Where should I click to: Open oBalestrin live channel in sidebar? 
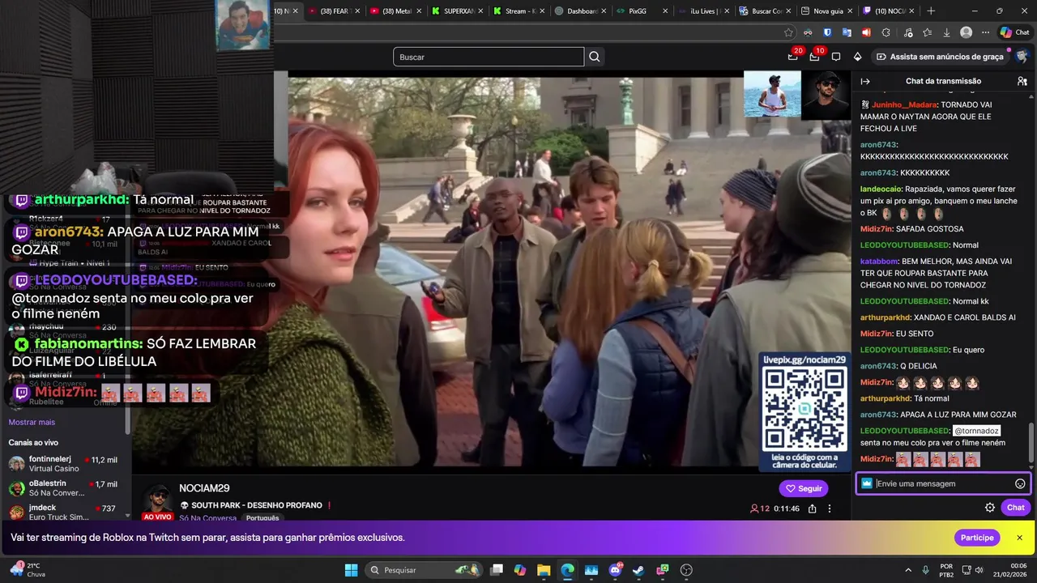(x=64, y=488)
